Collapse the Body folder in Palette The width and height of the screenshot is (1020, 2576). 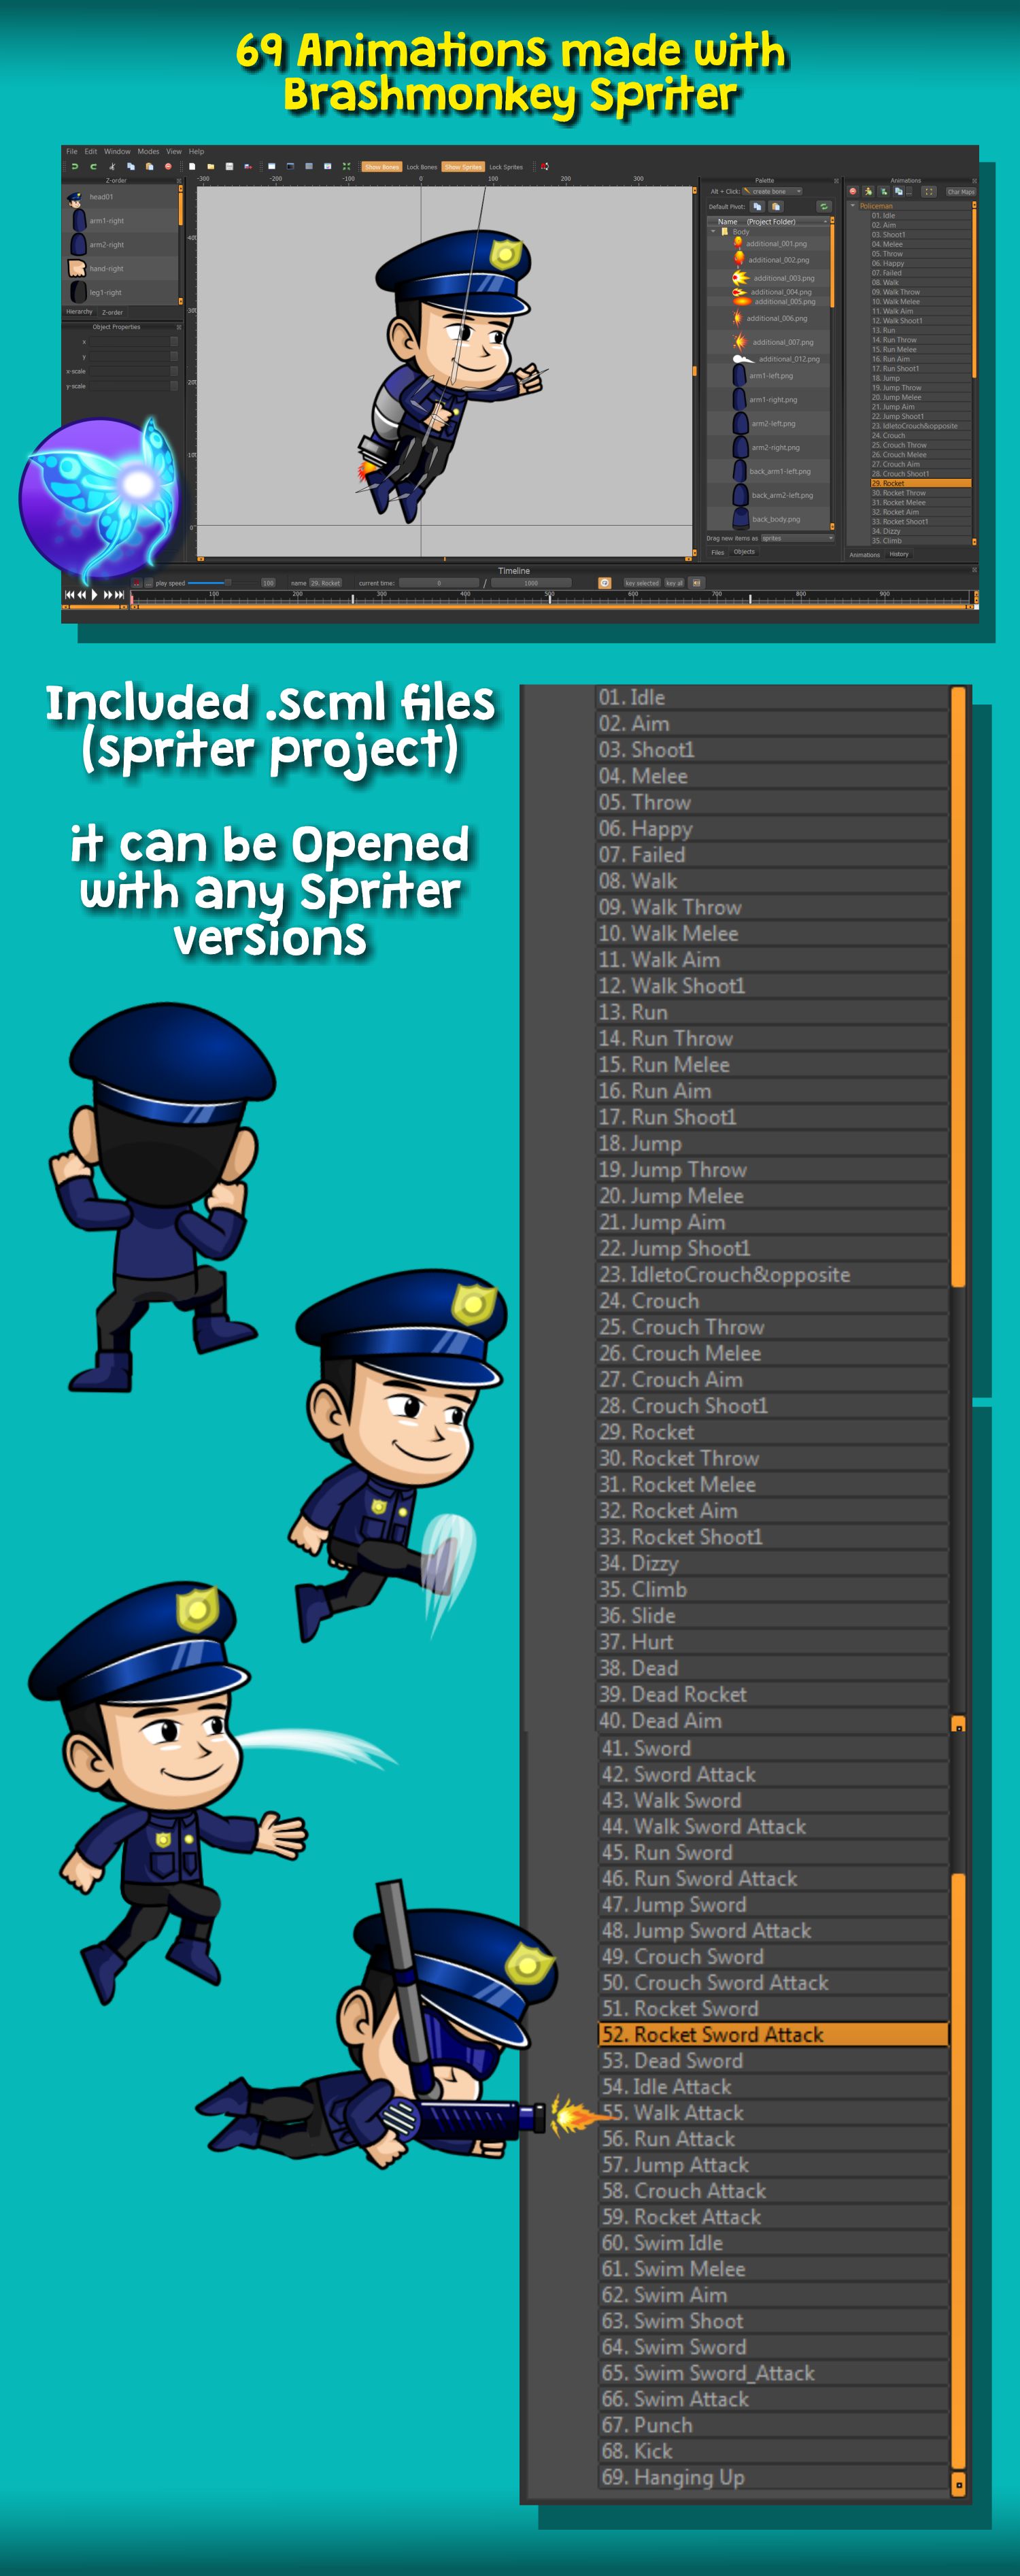[713, 231]
